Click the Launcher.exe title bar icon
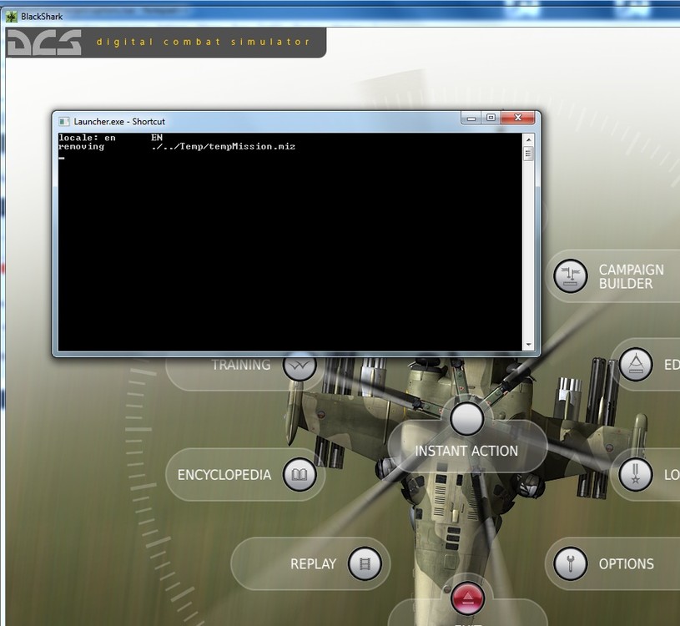Image resolution: width=680 pixels, height=626 pixels. click(63, 121)
